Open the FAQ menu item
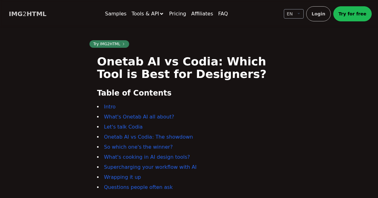Screen dimensions: 378x198 click(223, 14)
